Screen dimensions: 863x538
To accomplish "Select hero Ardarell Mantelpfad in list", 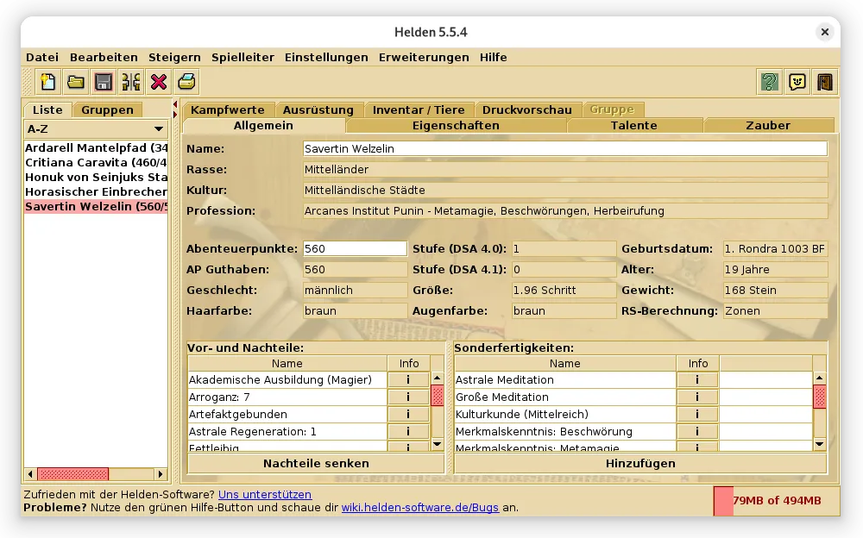I will point(96,148).
